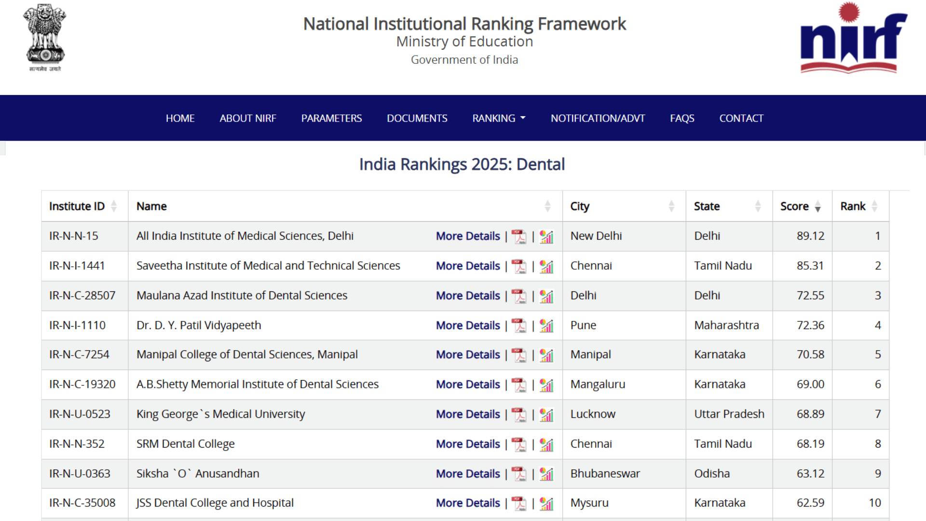Select HOME from the navigation bar
The image size is (926, 521).
(180, 118)
